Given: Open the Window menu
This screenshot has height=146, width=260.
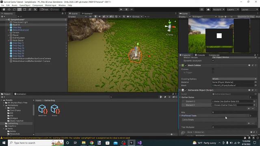Looking at the screenshot, I should (x=62, y=5).
